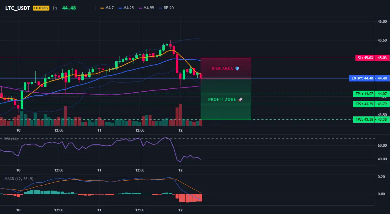The width and height of the screenshot is (390, 214).
Task: Click the LTC_USDT symbol name
Action: pos(18,8)
